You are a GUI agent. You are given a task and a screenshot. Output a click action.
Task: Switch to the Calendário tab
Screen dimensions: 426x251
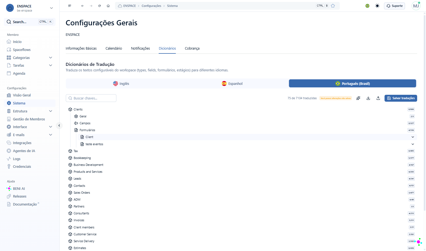click(114, 48)
